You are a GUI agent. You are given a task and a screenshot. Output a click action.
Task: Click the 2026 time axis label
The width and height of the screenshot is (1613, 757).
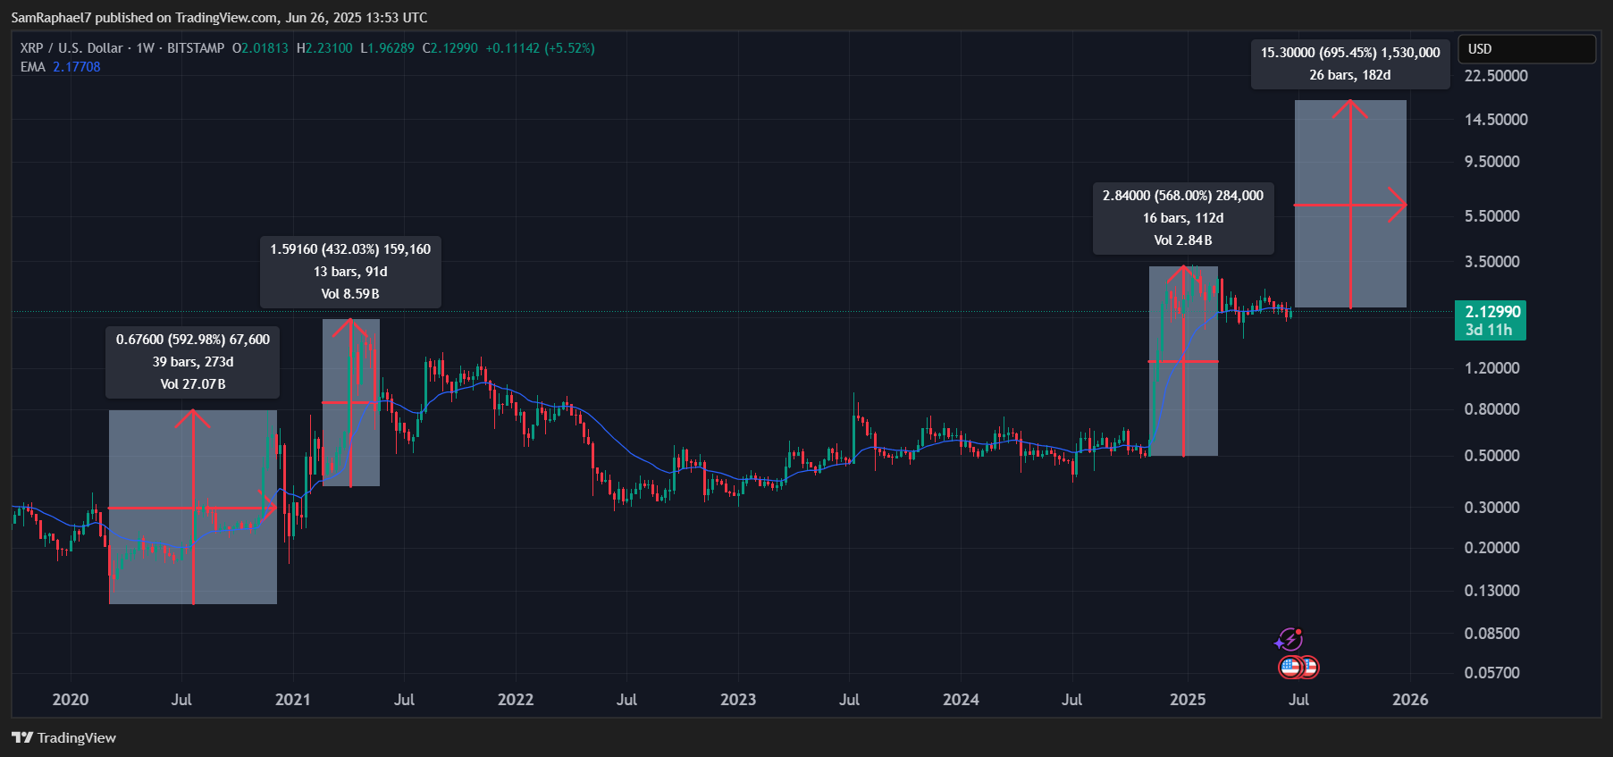click(x=1410, y=700)
